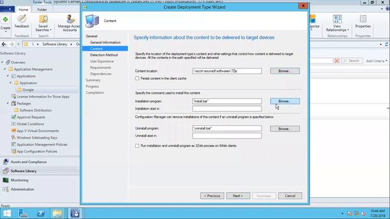
Task: Show hidden system tray icons
Action: click(342, 214)
